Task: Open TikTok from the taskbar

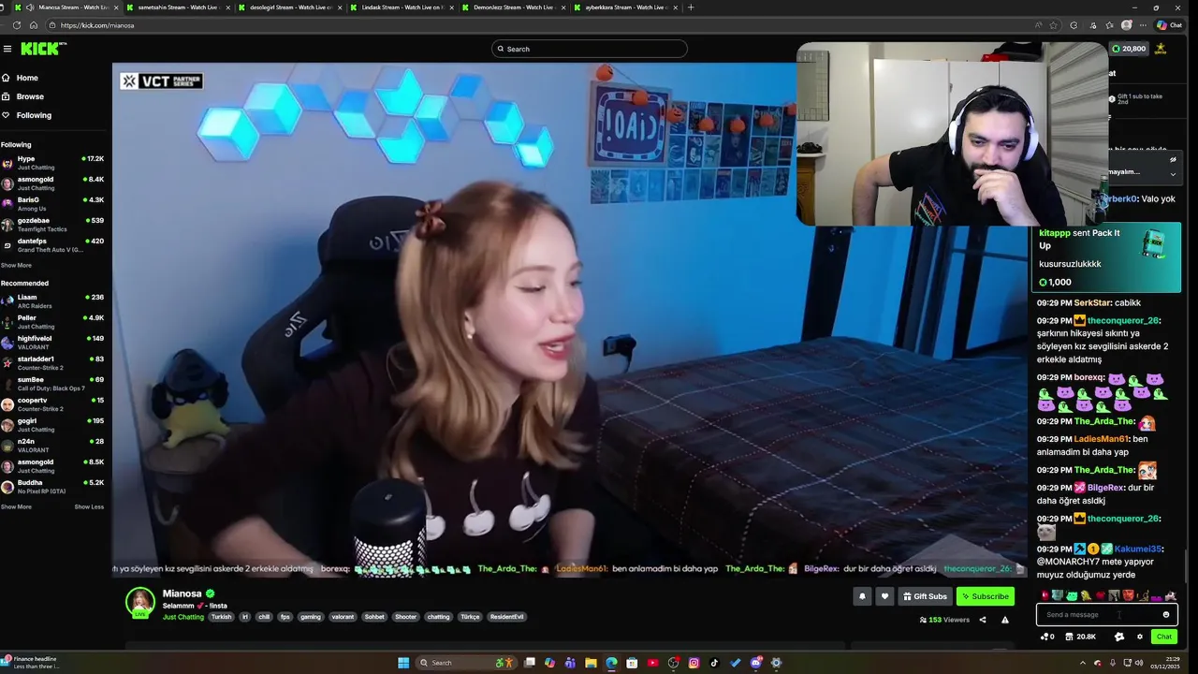Action: click(x=714, y=663)
